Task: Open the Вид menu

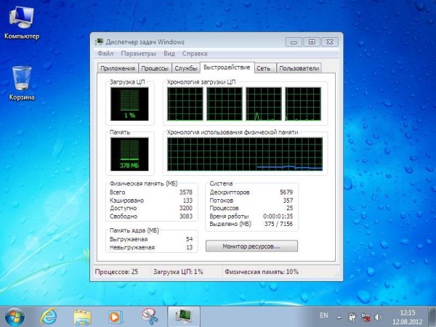Action: click(169, 54)
